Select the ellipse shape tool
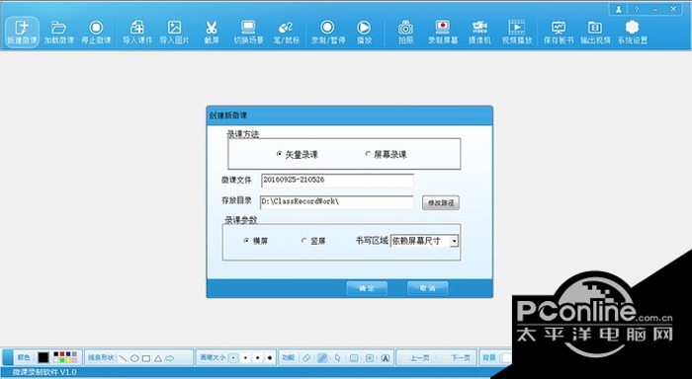This screenshot has width=692, height=379. 134,358
